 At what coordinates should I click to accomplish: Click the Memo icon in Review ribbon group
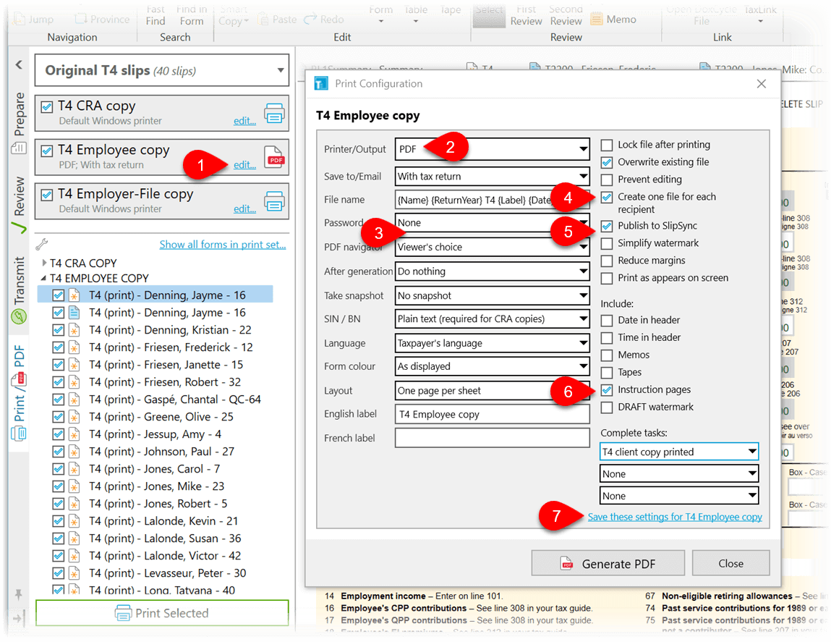point(597,20)
